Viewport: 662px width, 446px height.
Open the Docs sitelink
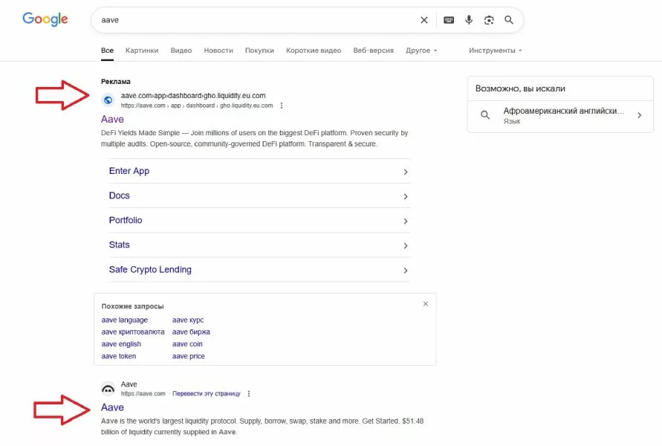120,195
